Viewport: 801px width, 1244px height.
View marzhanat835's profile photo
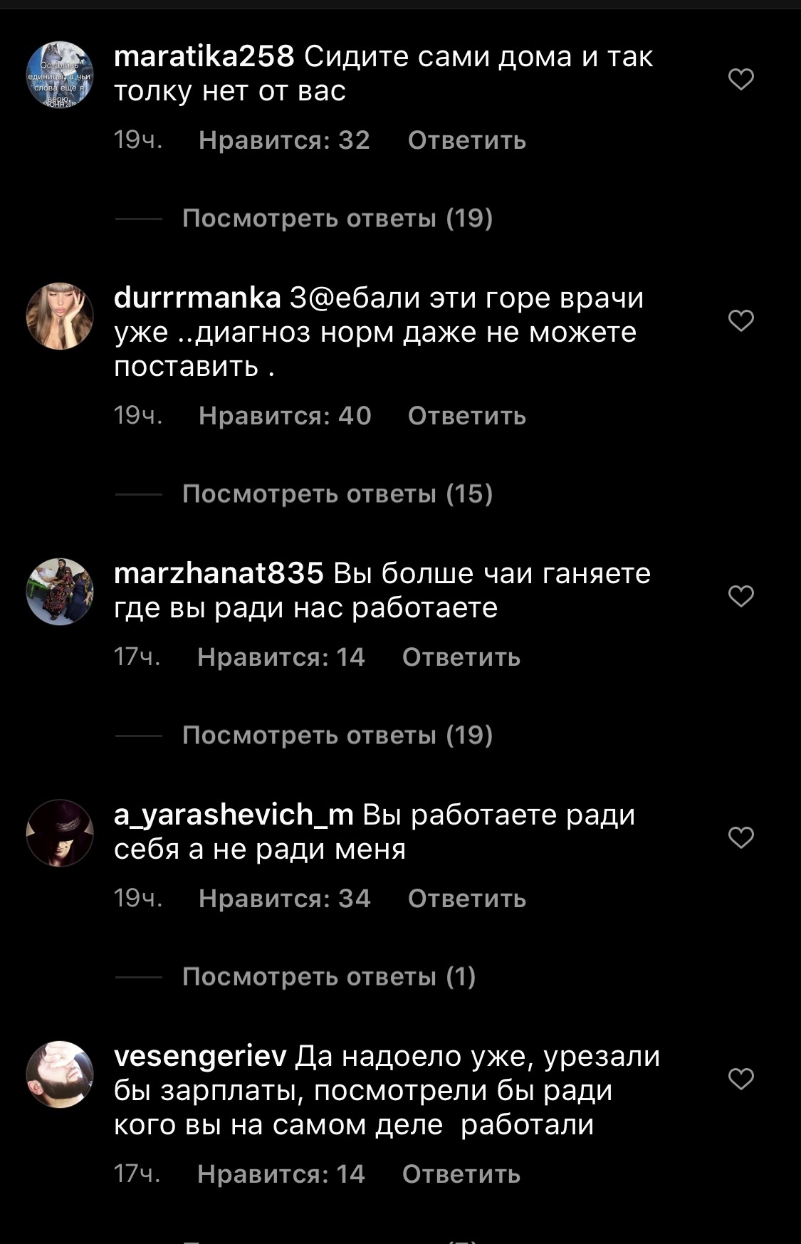pos(60,591)
